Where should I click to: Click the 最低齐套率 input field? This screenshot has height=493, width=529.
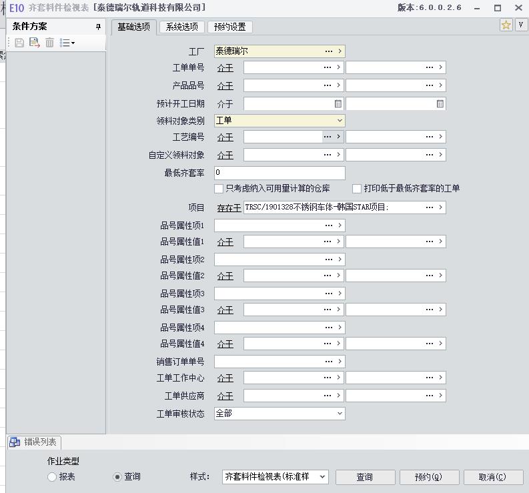280,173
